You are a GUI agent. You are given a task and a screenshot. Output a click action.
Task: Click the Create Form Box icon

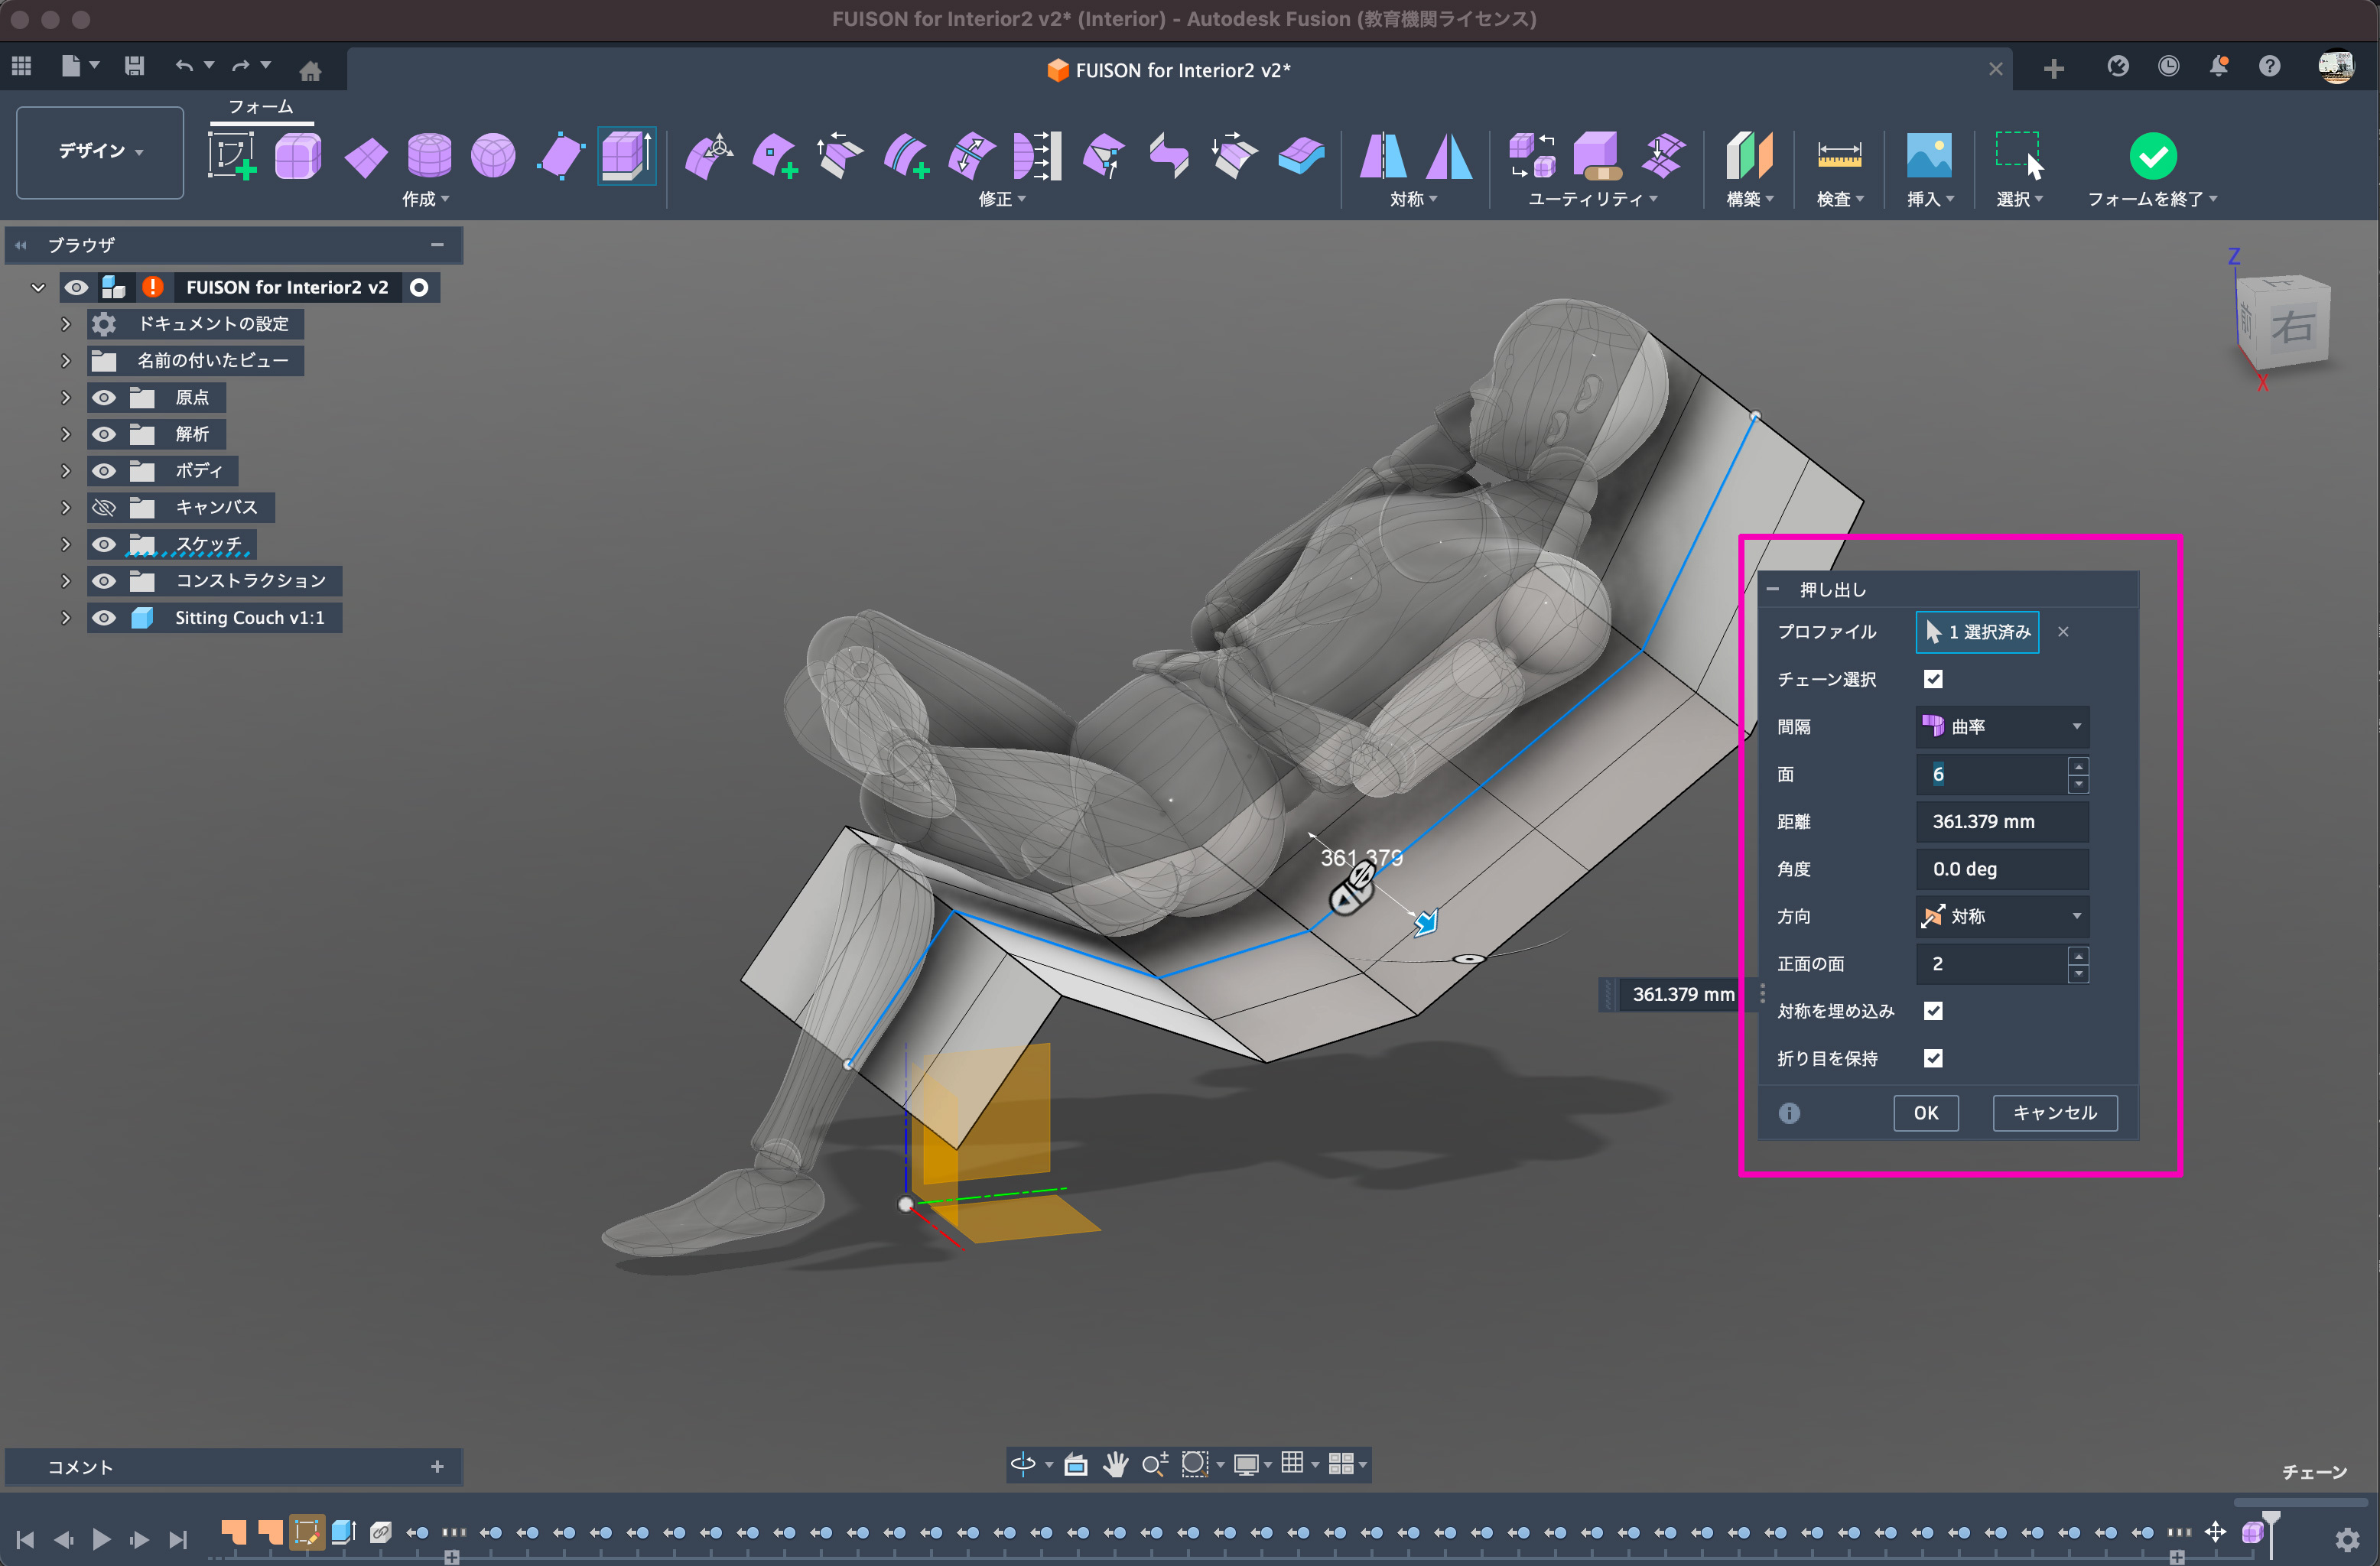coord(297,155)
